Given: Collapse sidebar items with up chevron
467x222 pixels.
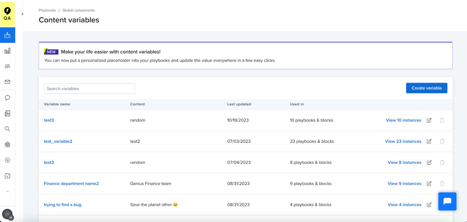Looking at the screenshot, I should pyautogui.click(x=8, y=191).
